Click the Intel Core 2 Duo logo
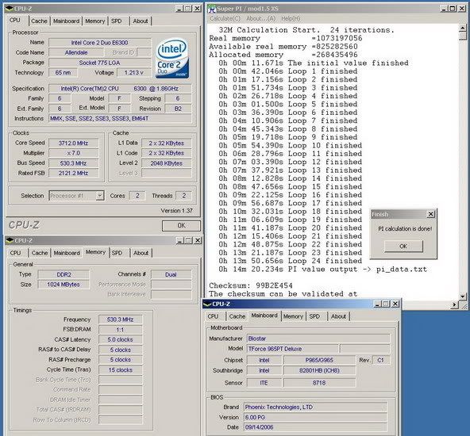This screenshot has width=470, height=436. (x=172, y=58)
